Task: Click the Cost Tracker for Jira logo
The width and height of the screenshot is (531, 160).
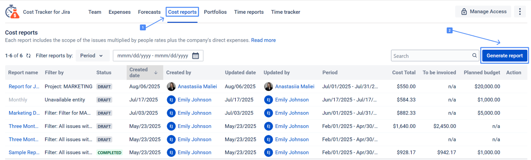Action: [x=12, y=12]
